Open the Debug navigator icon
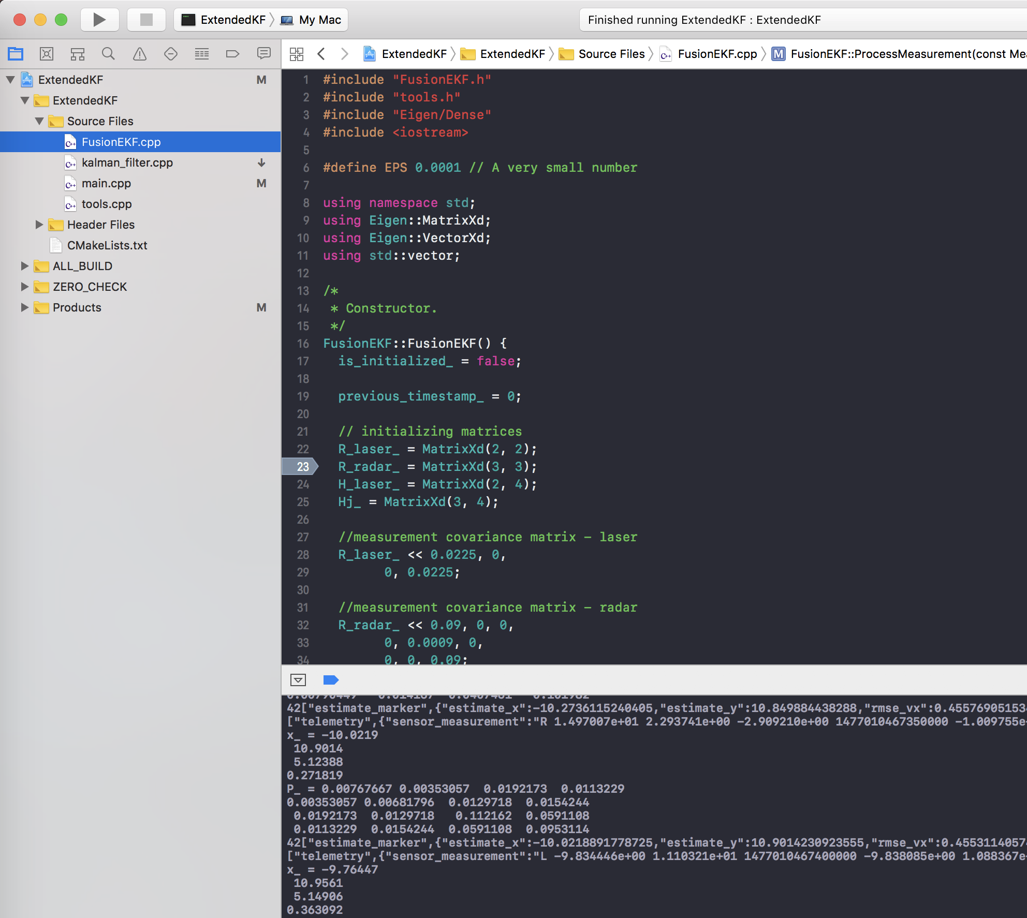Viewport: 1027px width, 918px height. coord(202,54)
